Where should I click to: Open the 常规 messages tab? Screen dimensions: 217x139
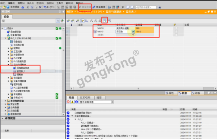(x=72, y=97)
